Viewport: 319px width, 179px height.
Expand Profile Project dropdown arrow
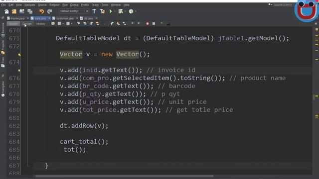(x=136, y=11)
